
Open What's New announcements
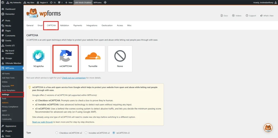pos(267,15)
